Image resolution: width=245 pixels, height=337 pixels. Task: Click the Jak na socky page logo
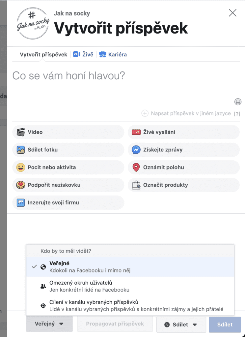(33, 23)
